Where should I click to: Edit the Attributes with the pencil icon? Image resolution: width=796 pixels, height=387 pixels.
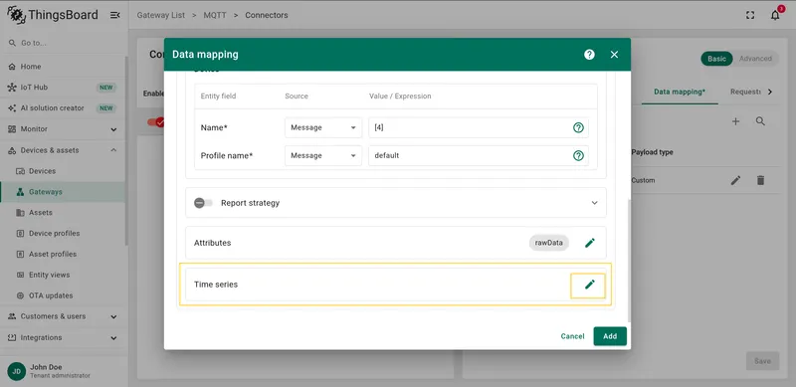click(589, 243)
